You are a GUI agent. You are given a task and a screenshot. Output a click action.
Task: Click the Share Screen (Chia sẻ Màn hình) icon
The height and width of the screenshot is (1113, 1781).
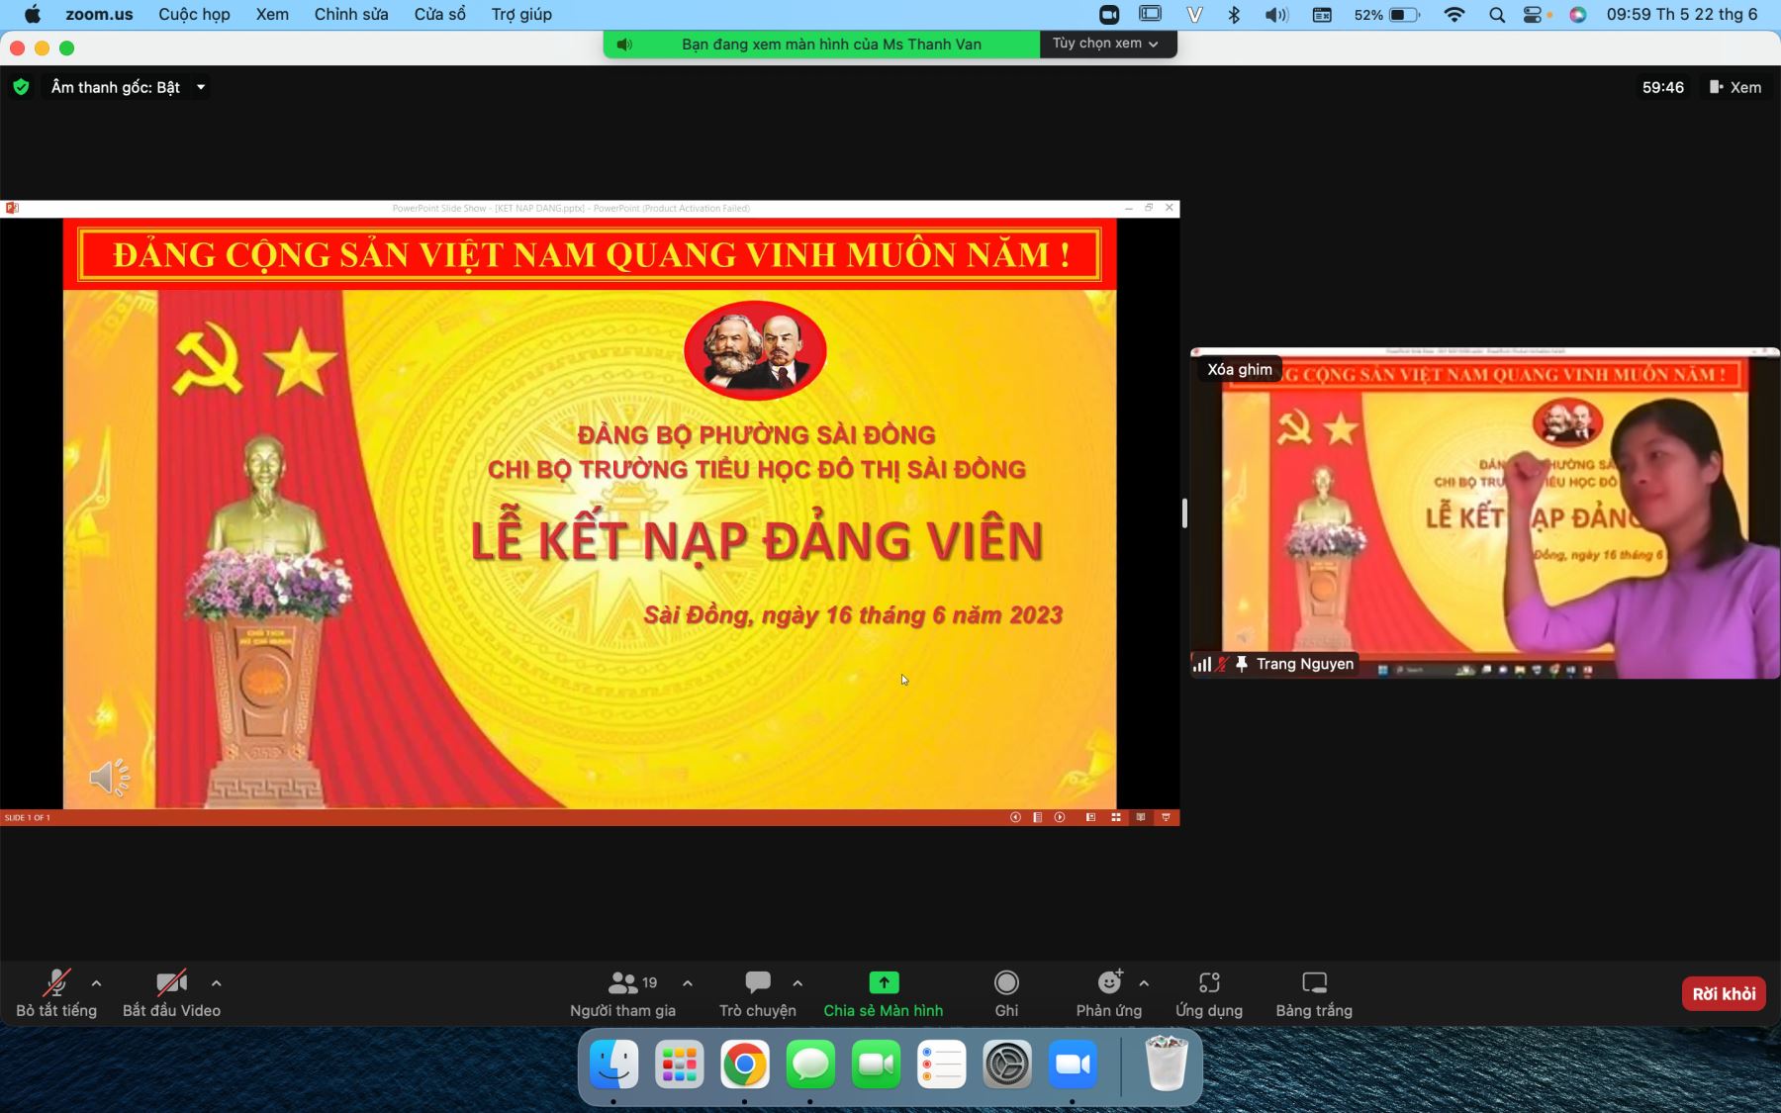coord(884,982)
